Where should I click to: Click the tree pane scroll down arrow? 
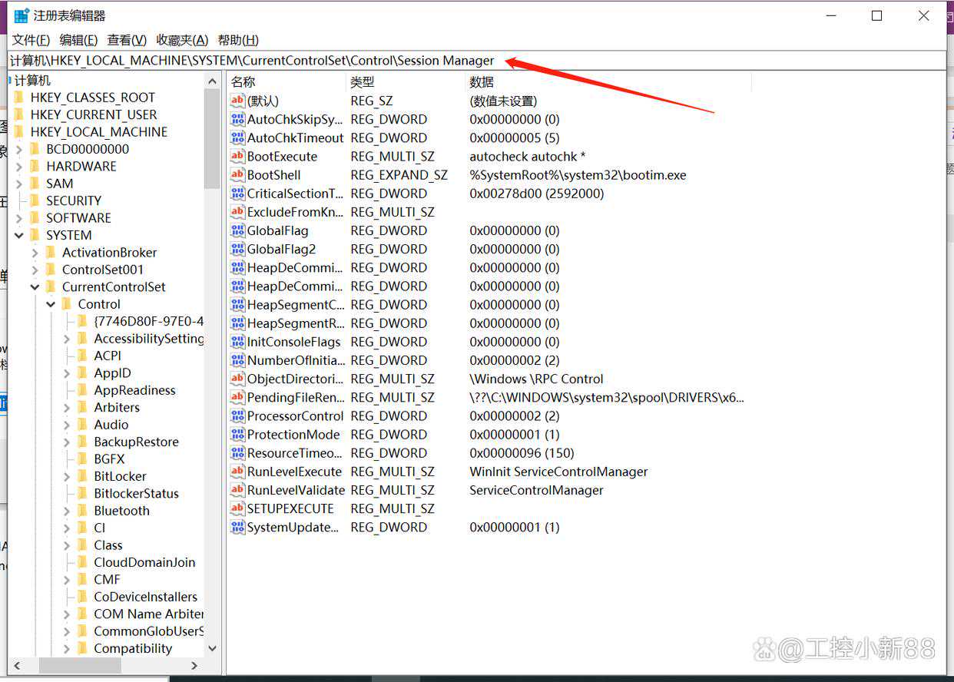coord(213,648)
